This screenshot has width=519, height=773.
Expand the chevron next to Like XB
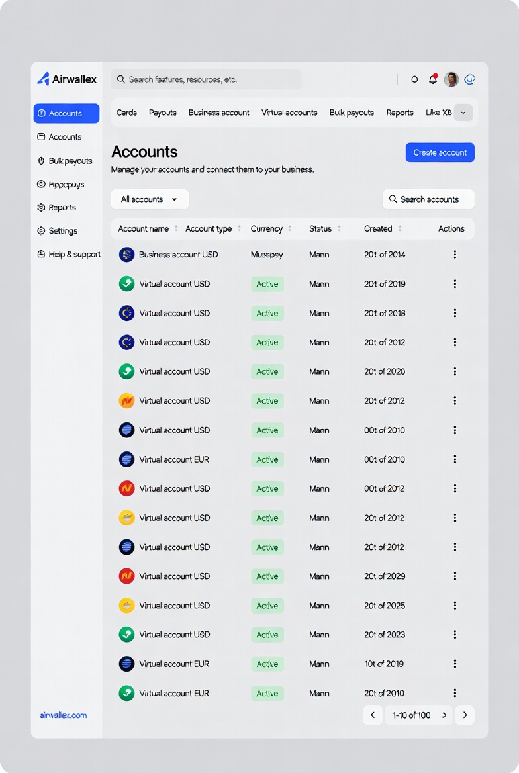[x=463, y=113]
